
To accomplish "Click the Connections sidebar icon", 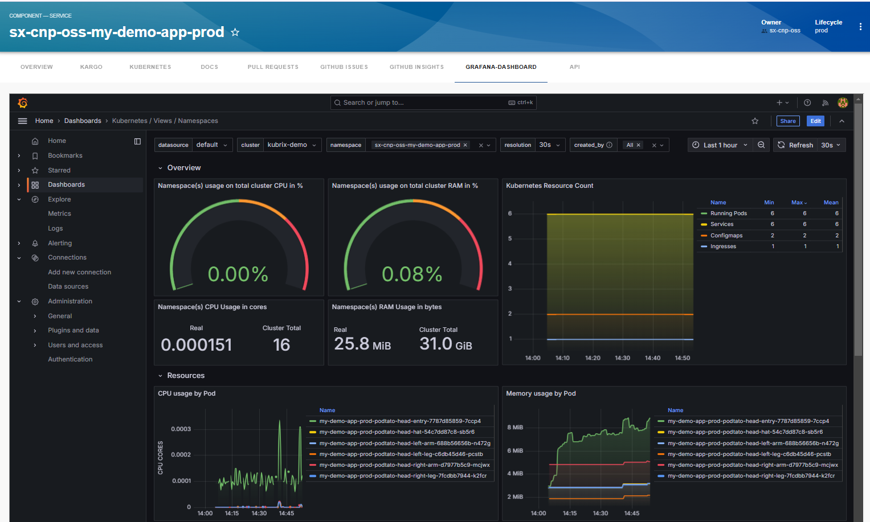I will click(x=35, y=258).
